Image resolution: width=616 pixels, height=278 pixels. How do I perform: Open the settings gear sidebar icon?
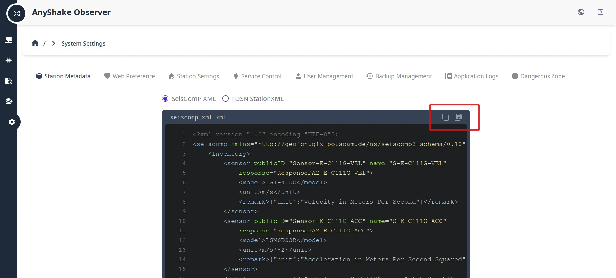(12, 122)
